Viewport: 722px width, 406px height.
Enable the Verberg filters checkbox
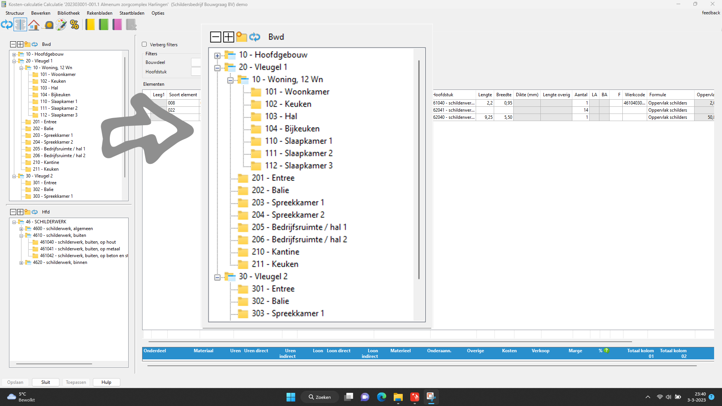point(144,44)
